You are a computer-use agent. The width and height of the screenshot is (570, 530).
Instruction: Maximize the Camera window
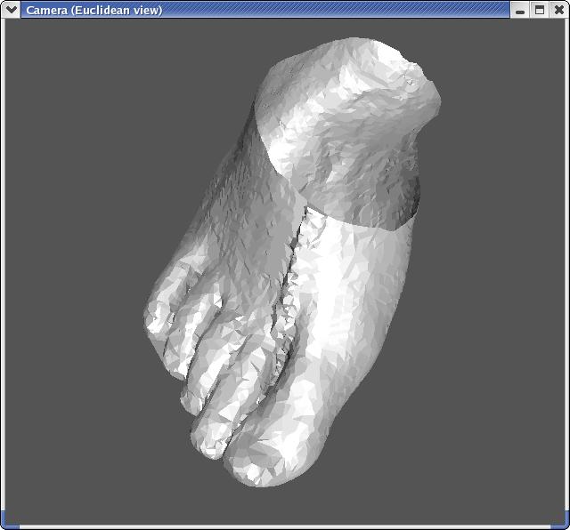pos(540,10)
